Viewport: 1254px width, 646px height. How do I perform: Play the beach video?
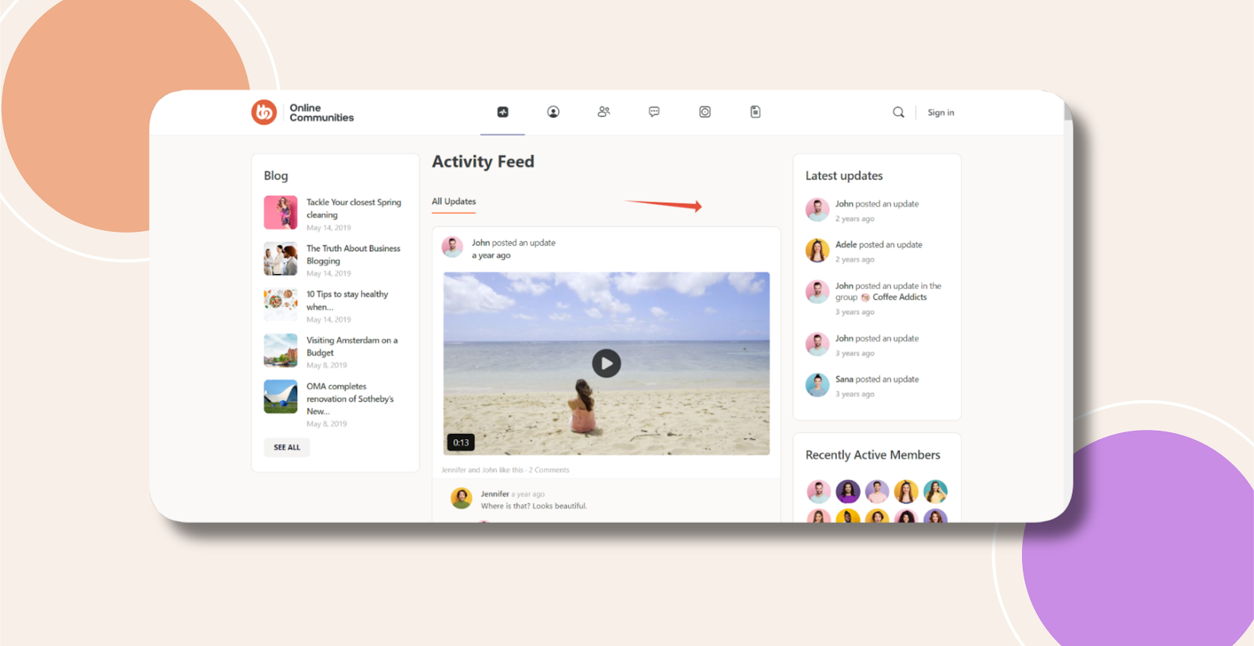606,363
